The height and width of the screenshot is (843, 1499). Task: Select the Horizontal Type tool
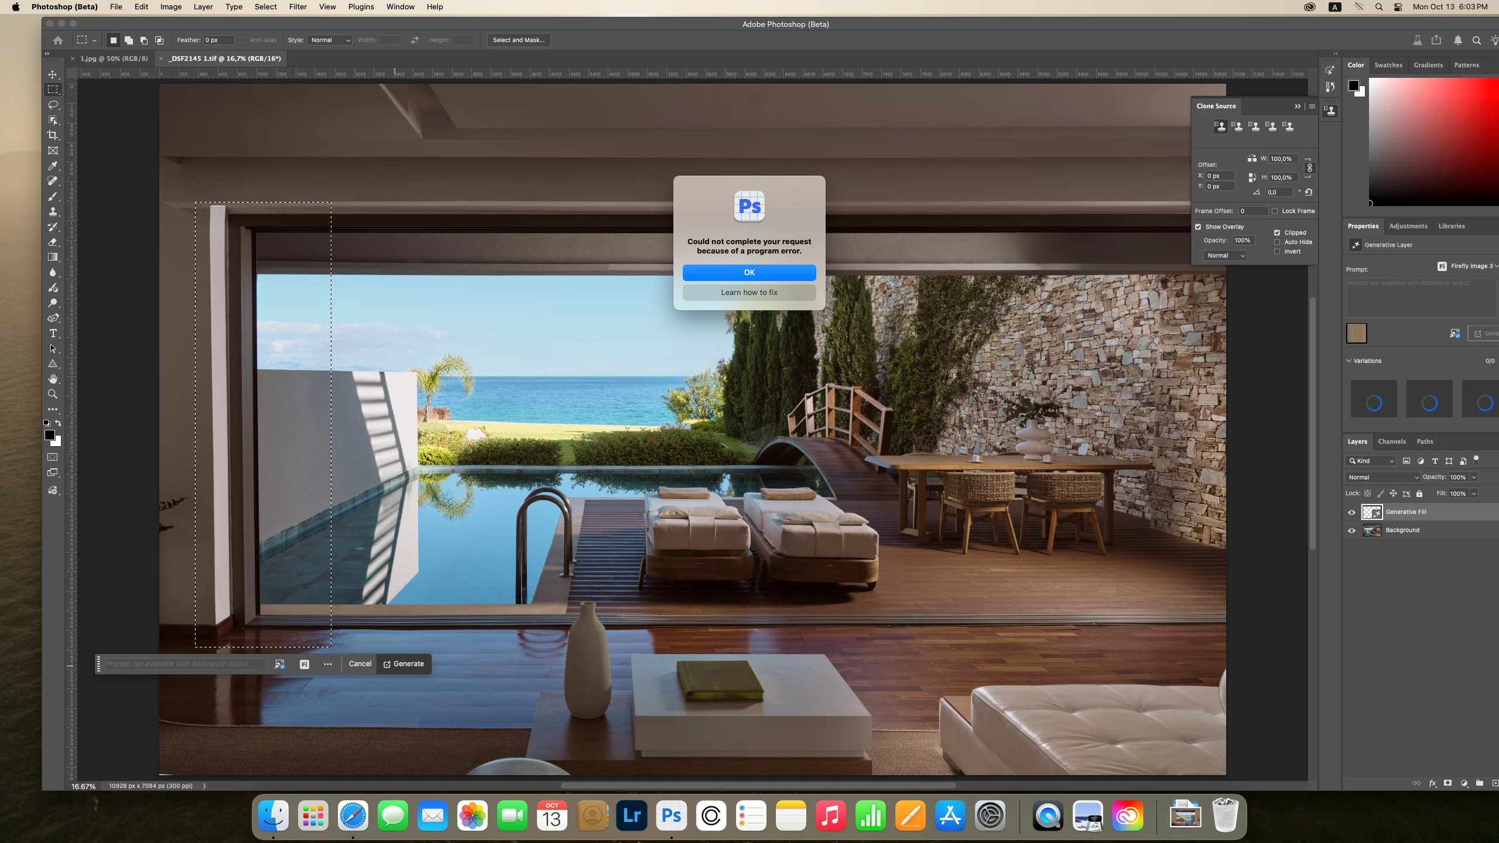(53, 333)
